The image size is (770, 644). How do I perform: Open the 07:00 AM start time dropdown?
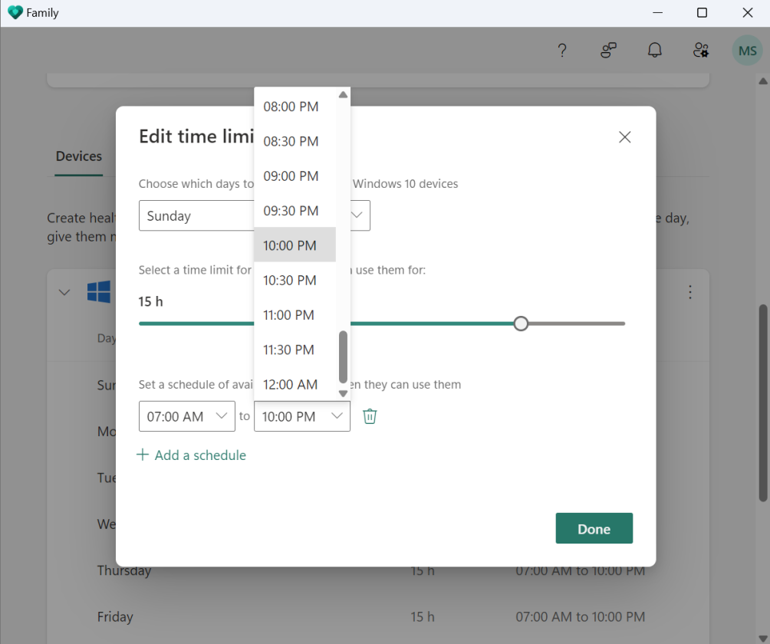[x=186, y=416]
